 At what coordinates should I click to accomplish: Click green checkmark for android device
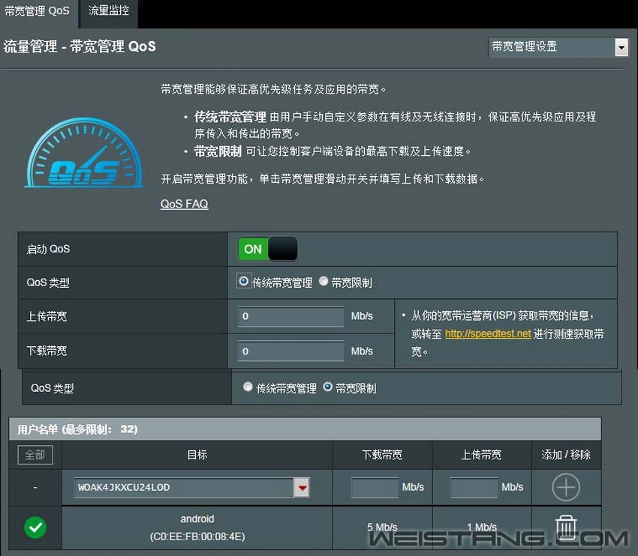[x=35, y=528]
